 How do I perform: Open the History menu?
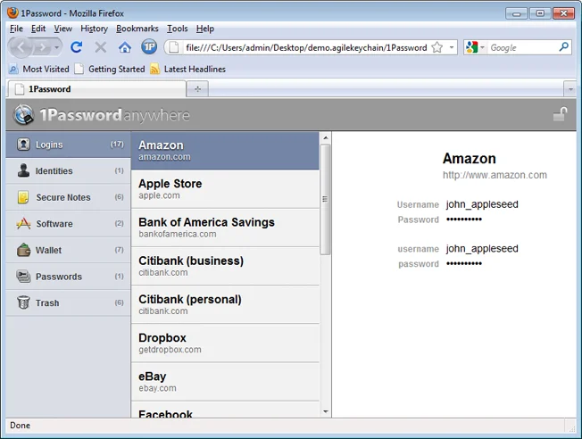coord(94,29)
